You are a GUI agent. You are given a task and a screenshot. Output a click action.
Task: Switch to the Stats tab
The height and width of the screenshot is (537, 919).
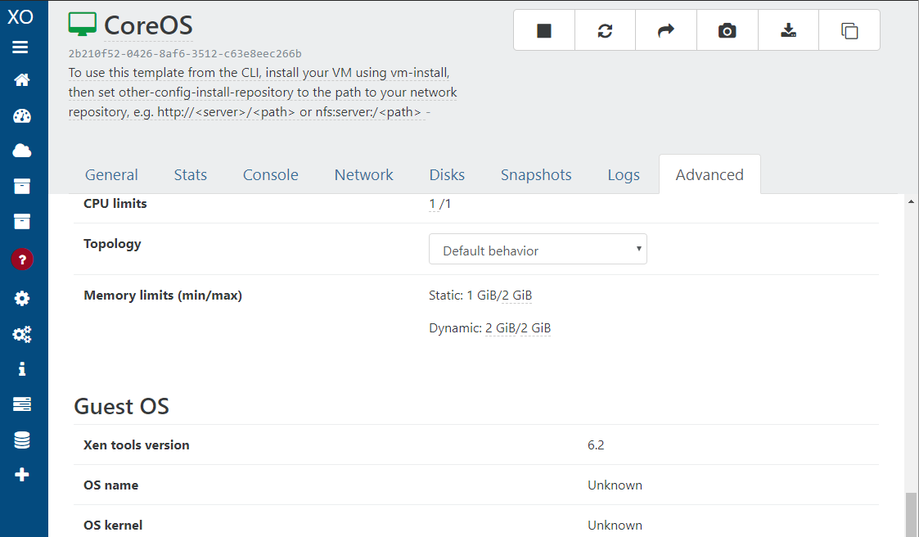pyautogui.click(x=191, y=174)
